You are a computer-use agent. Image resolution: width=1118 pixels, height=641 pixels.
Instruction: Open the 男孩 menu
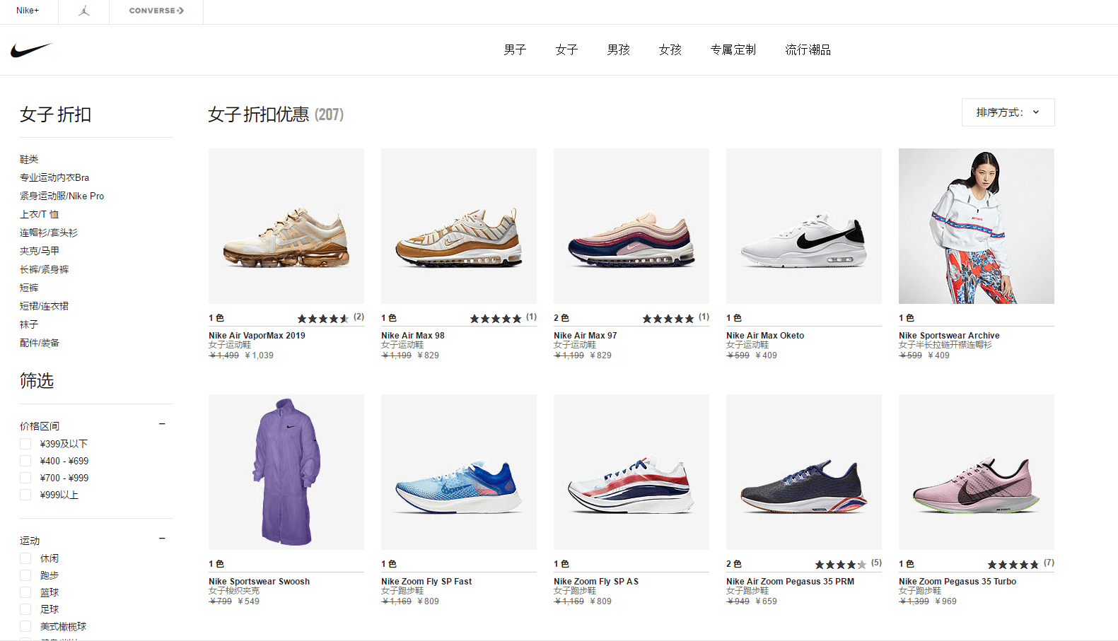(x=618, y=49)
